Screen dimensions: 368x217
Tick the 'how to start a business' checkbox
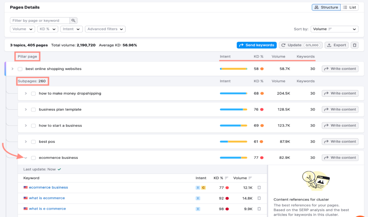point(33,126)
